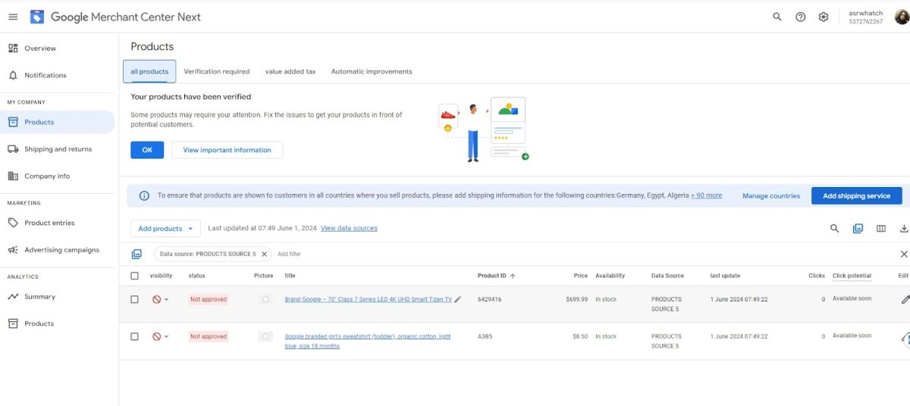Expand visibility dropdown arrow for product 6429416
The height and width of the screenshot is (406, 910).
[x=166, y=300]
